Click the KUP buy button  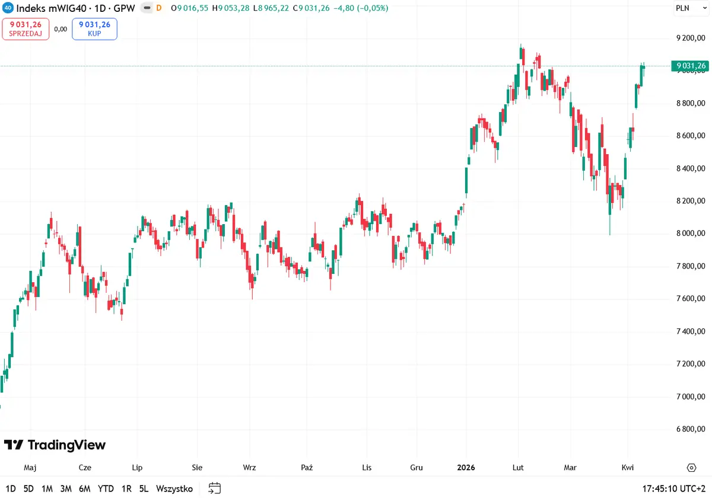tap(94, 29)
